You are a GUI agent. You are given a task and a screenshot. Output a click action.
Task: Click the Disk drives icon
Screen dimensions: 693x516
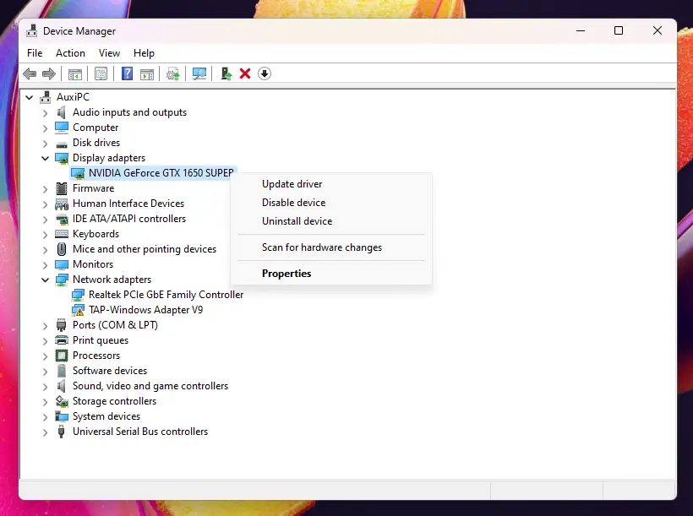point(62,144)
